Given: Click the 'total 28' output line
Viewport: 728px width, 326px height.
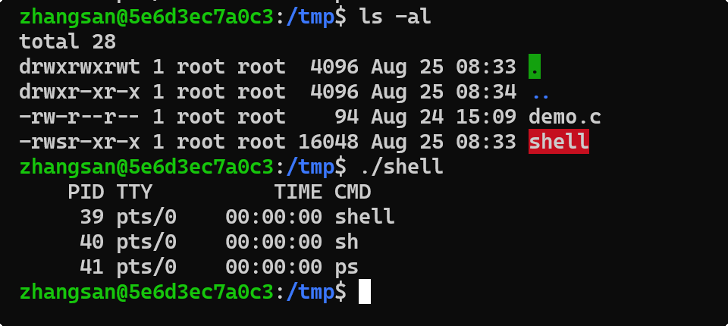Looking at the screenshot, I should click(x=67, y=42).
